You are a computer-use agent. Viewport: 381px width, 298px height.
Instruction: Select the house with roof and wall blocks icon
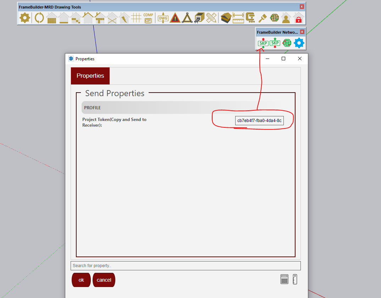(x=100, y=18)
